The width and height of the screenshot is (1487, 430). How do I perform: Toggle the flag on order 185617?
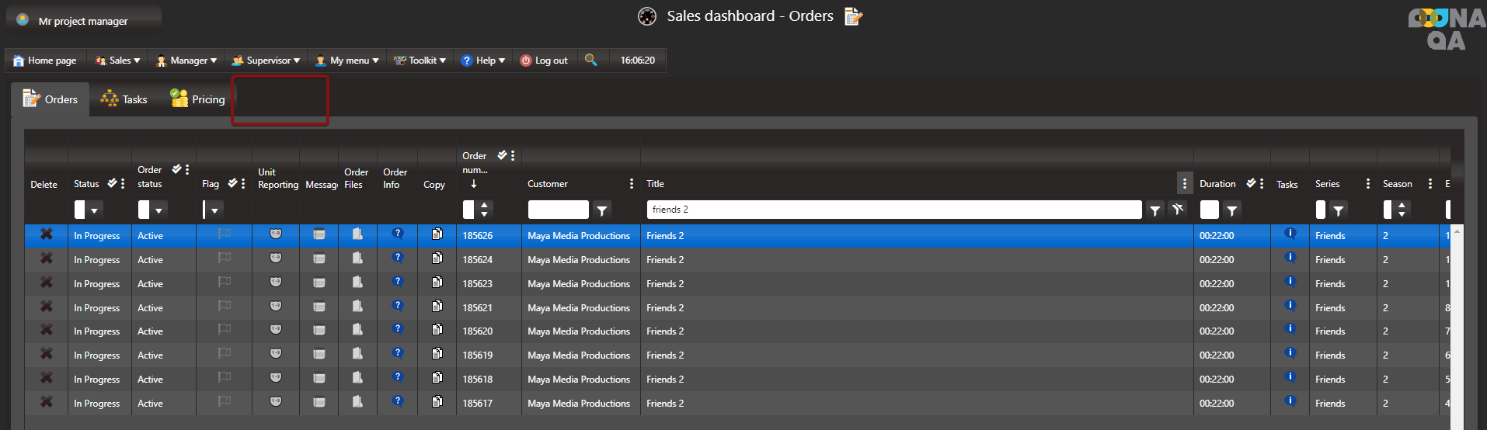pos(225,402)
